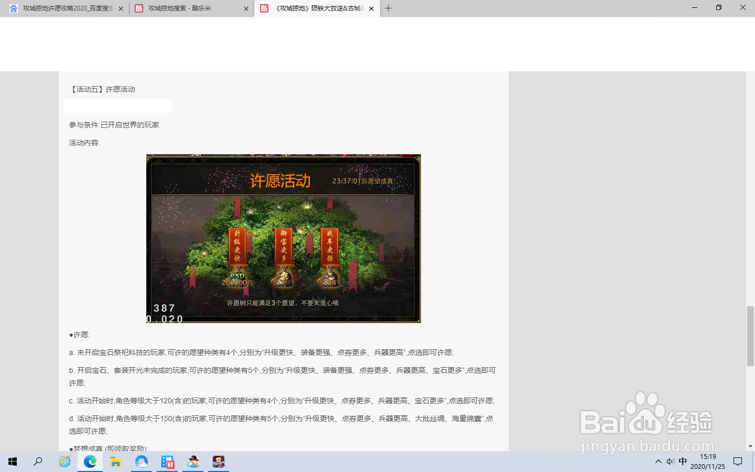Click the Windows Start button
This screenshot has width=755, height=472.
click(12, 462)
